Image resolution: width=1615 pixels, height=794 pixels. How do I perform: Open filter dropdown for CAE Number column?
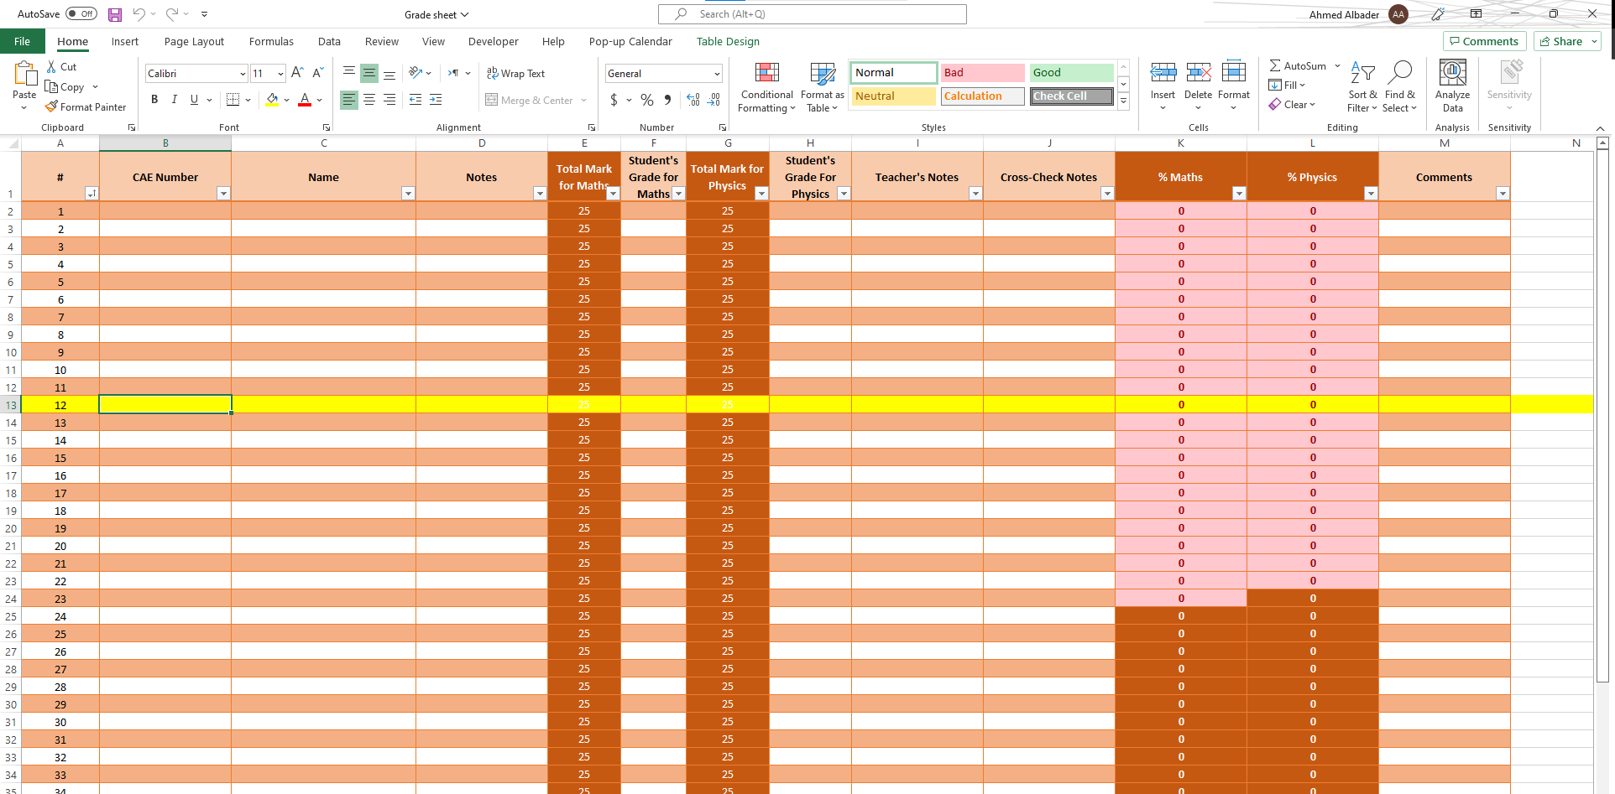click(x=223, y=194)
